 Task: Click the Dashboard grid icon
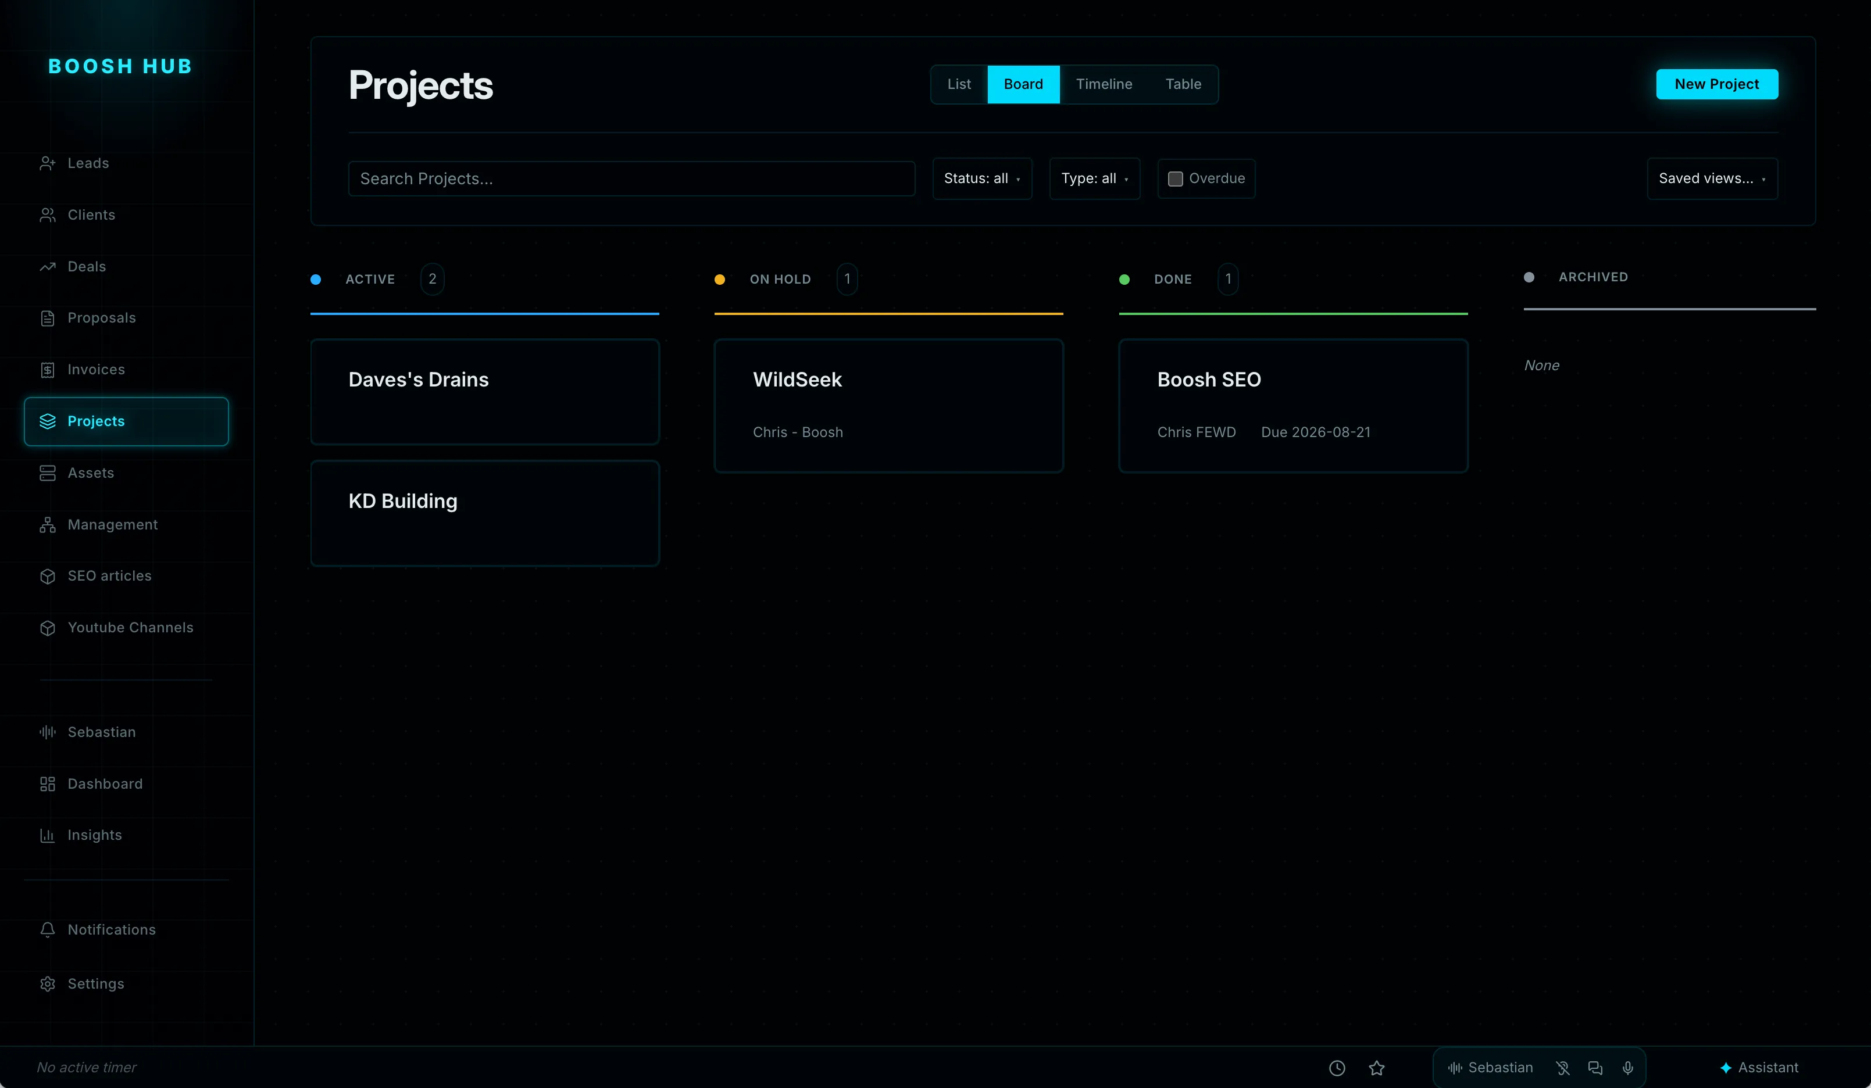(48, 783)
